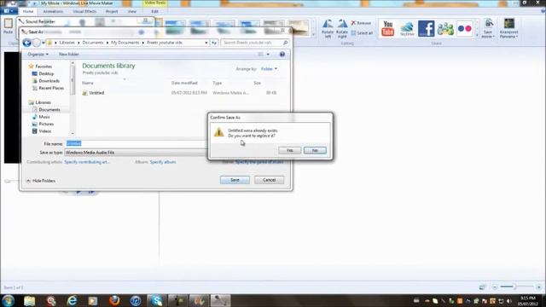Switch to Edit tab under Video Tools
546x307 pixels.
[x=155, y=11]
